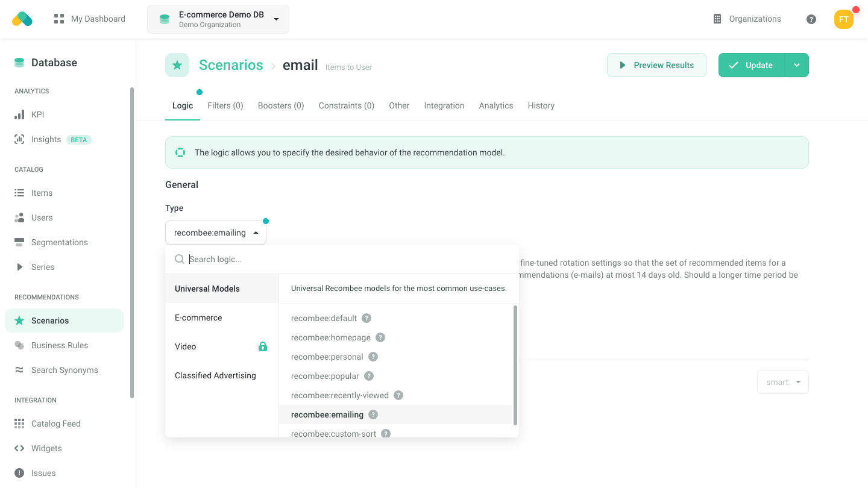Click help icon next to recombee:popular
868x488 pixels.
click(x=369, y=376)
